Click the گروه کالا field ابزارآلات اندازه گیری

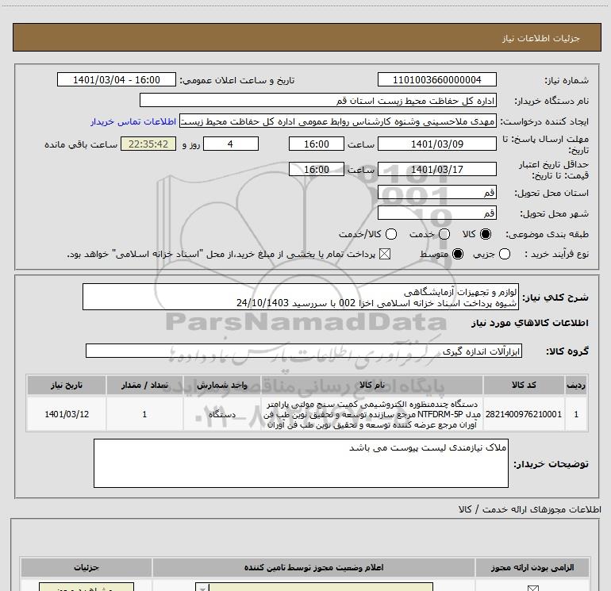[304, 351]
